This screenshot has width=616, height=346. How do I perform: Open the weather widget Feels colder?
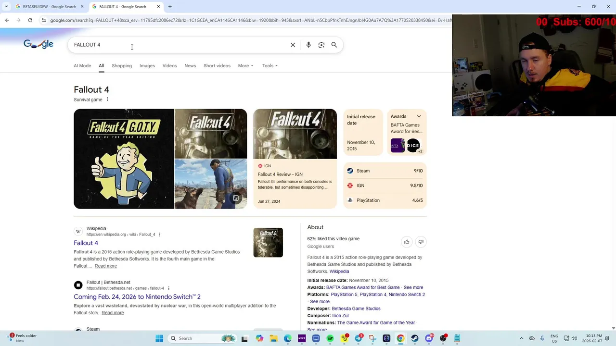[x=22, y=338]
